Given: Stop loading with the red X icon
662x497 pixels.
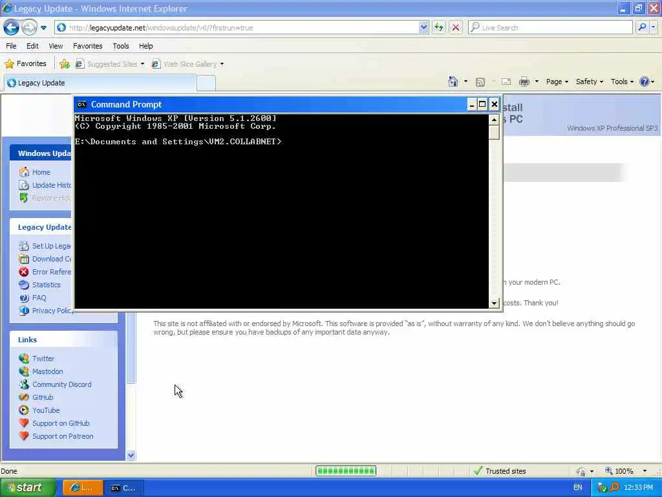Looking at the screenshot, I should 456,28.
